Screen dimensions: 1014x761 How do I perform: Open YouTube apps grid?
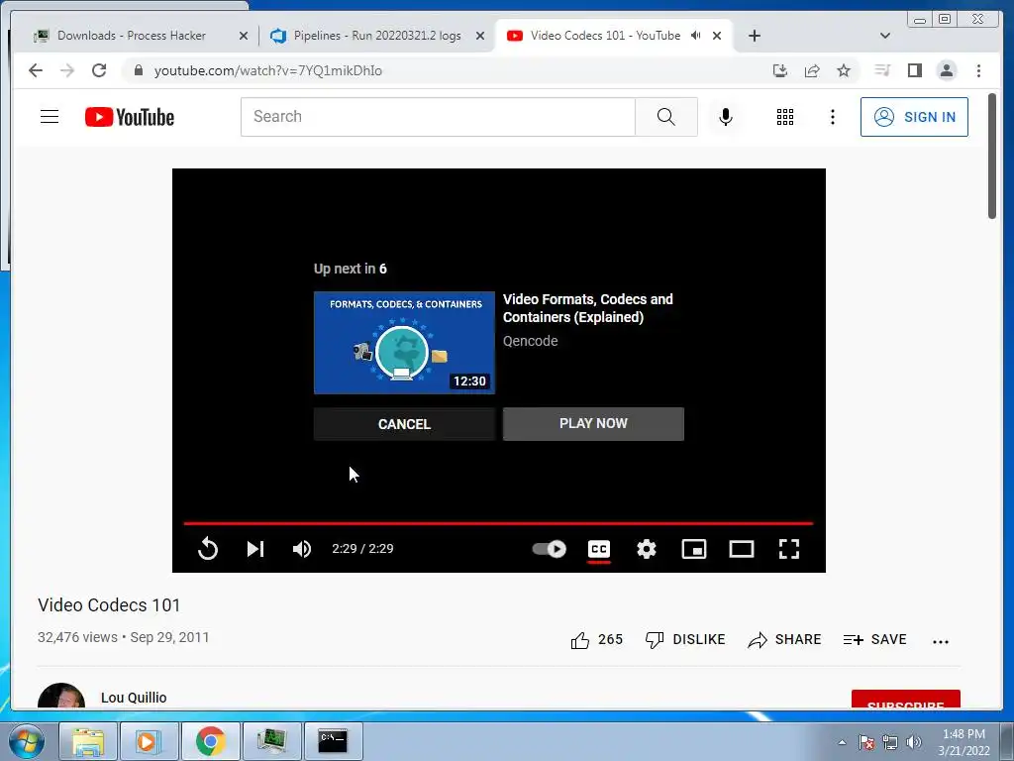tap(785, 117)
